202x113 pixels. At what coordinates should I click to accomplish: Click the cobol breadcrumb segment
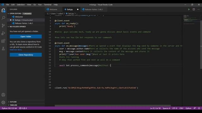click(60, 13)
